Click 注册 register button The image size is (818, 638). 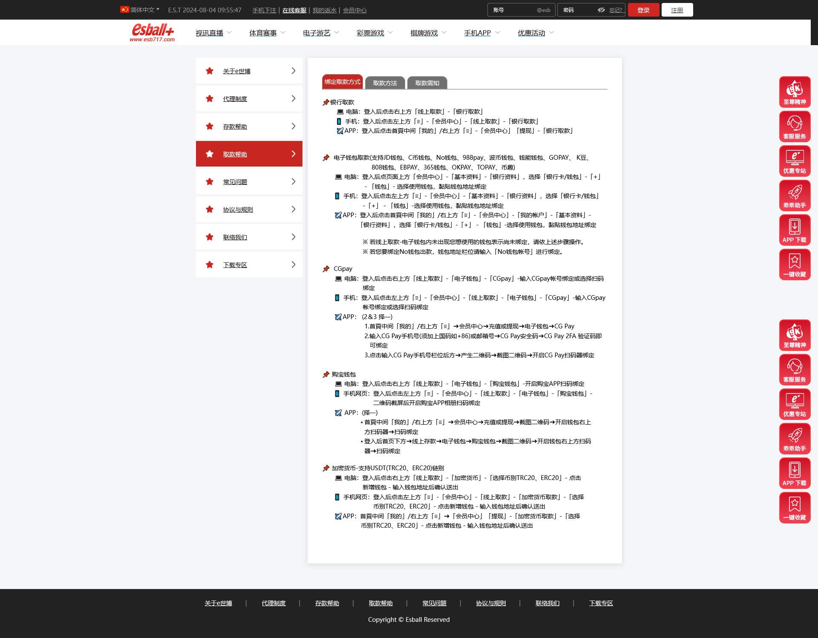pos(678,10)
